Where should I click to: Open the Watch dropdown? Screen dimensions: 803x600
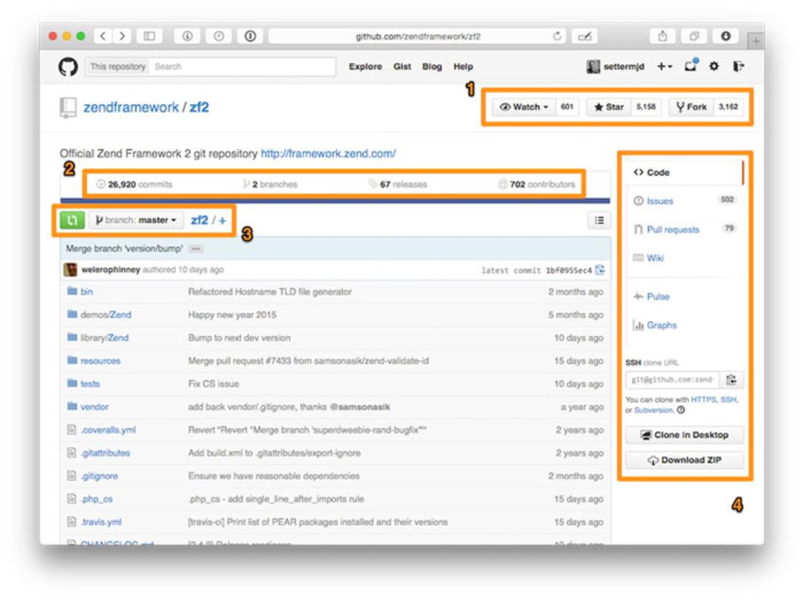point(524,107)
